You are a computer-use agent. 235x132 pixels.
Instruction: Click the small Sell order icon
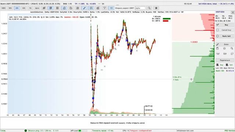[227, 65]
